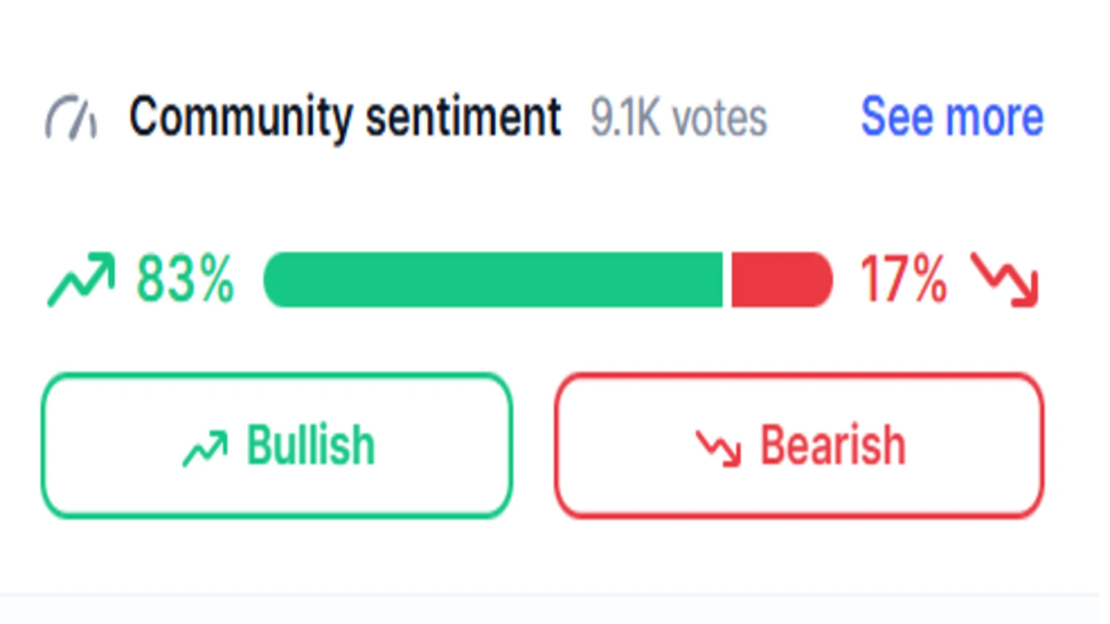1110x624 pixels.
Task: Click the 9.1K votes count
Action: [678, 117]
